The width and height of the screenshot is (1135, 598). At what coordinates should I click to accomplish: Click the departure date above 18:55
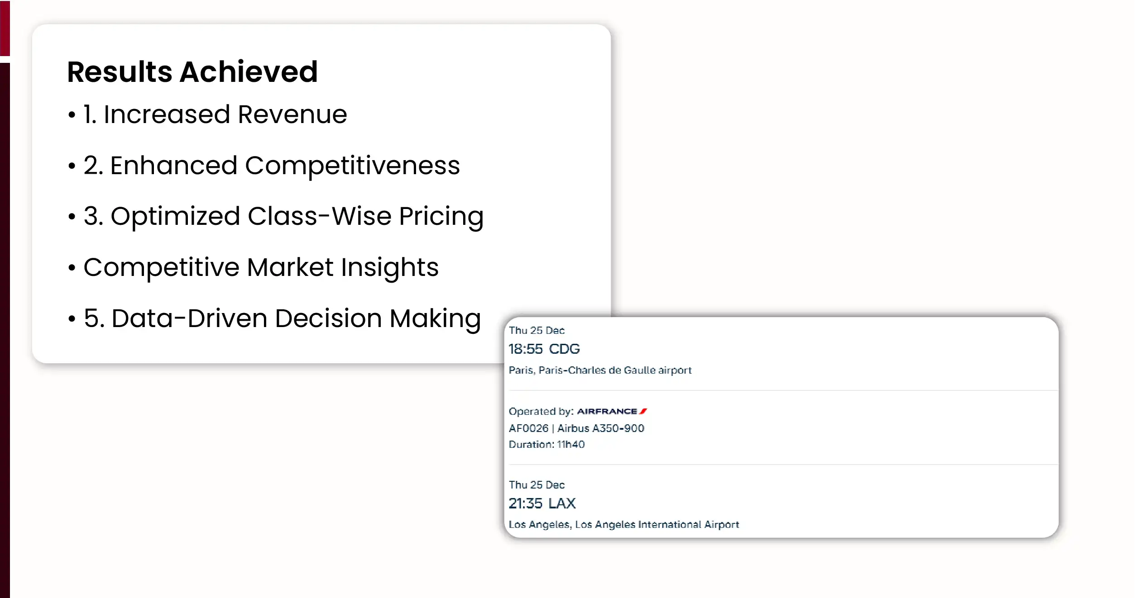[536, 331]
